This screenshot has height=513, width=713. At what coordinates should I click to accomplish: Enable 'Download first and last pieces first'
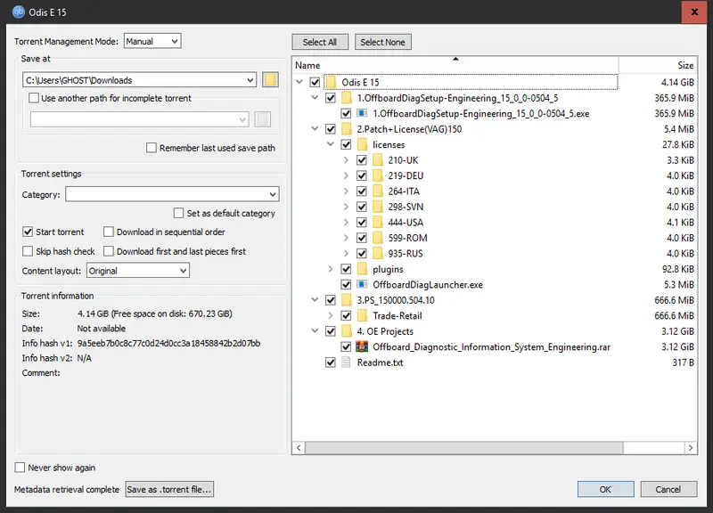coord(108,251)
